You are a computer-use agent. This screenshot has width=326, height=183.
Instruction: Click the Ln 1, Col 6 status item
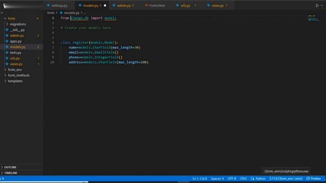click(200, 178)
